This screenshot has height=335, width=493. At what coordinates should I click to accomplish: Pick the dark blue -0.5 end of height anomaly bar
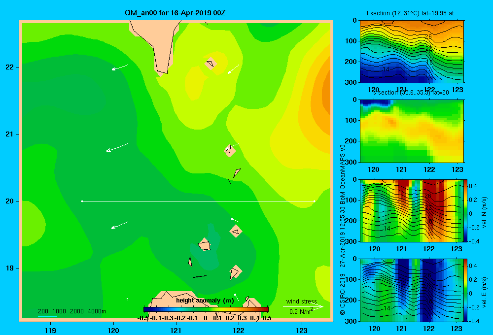tap(146, 309)
